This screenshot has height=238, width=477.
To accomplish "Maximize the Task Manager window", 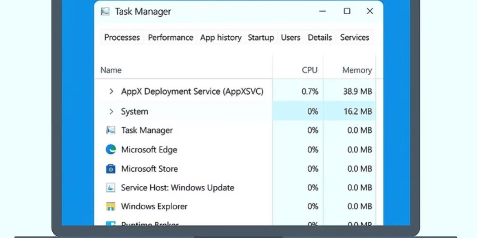I will pyautogui.click(x=347, y=12).
